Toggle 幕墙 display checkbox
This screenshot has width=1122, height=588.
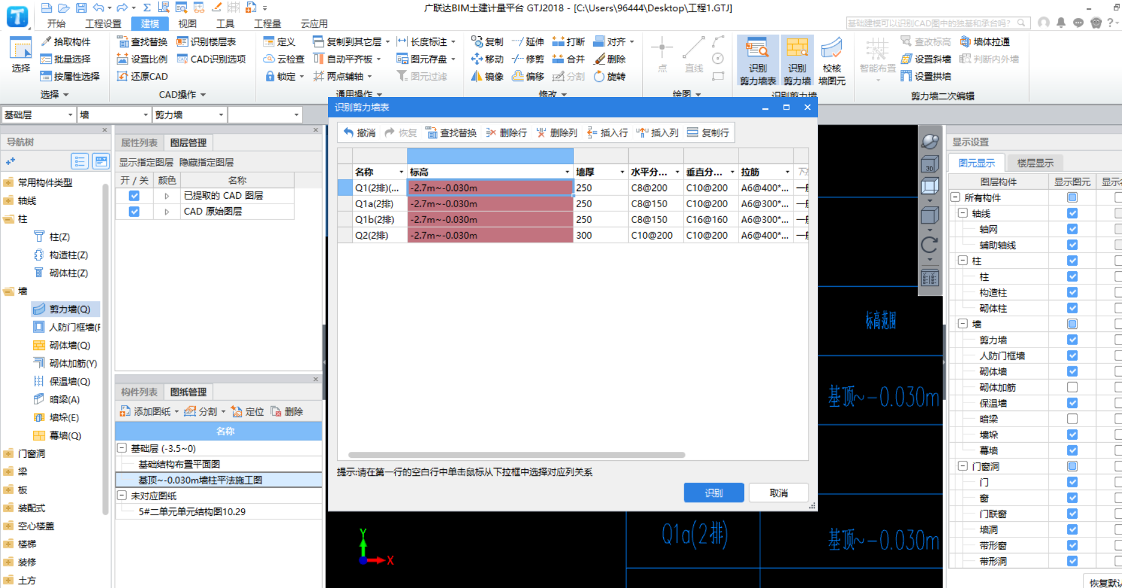click(1072, 451)
